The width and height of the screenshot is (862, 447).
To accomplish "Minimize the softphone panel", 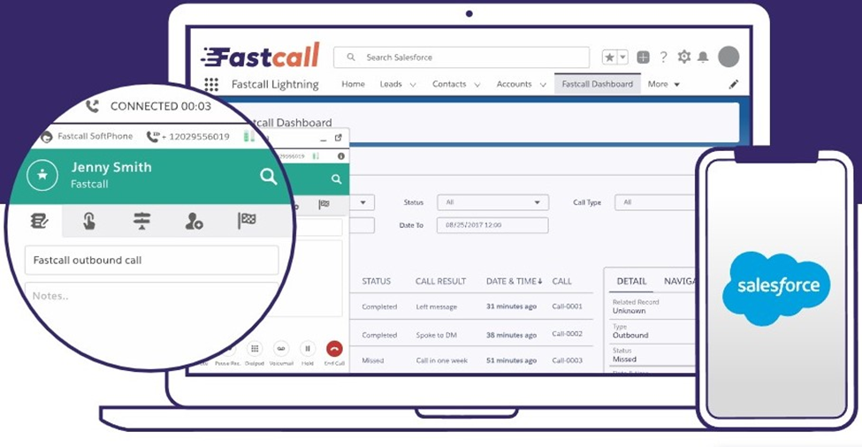I will (x=323, y=140).
